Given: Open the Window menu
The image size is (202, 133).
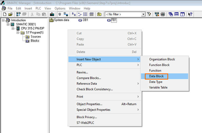Looking at the screenshot, I should [x=74, y=9].
